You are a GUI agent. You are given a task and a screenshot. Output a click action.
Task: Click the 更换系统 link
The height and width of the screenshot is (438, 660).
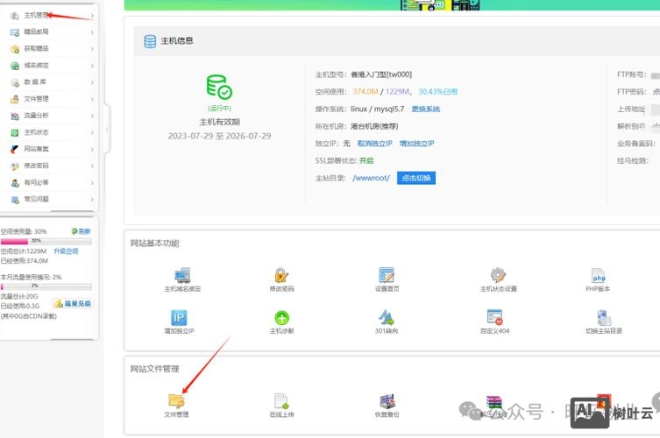pyautogui.click(x=425, y=109)
